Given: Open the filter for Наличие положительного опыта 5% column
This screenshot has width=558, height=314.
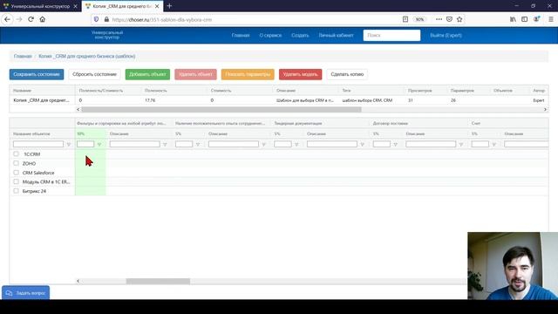Looking at the screenshot, I should (x=198, y=144).
